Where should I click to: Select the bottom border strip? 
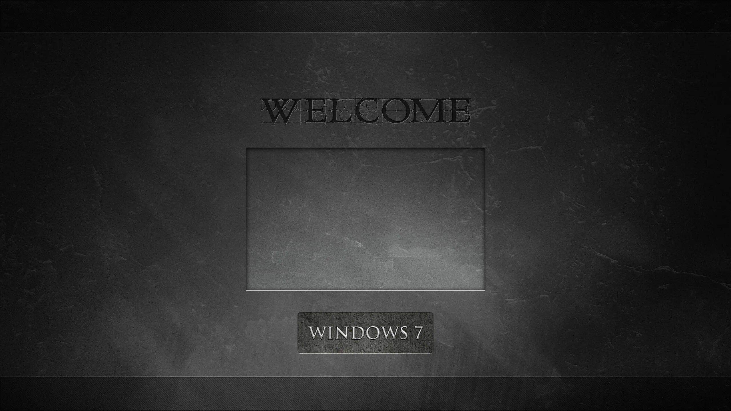click(365, 396)
